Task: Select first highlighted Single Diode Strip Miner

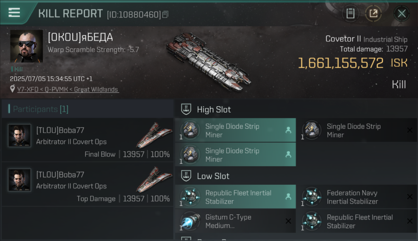Action: [x=236, y=130]
